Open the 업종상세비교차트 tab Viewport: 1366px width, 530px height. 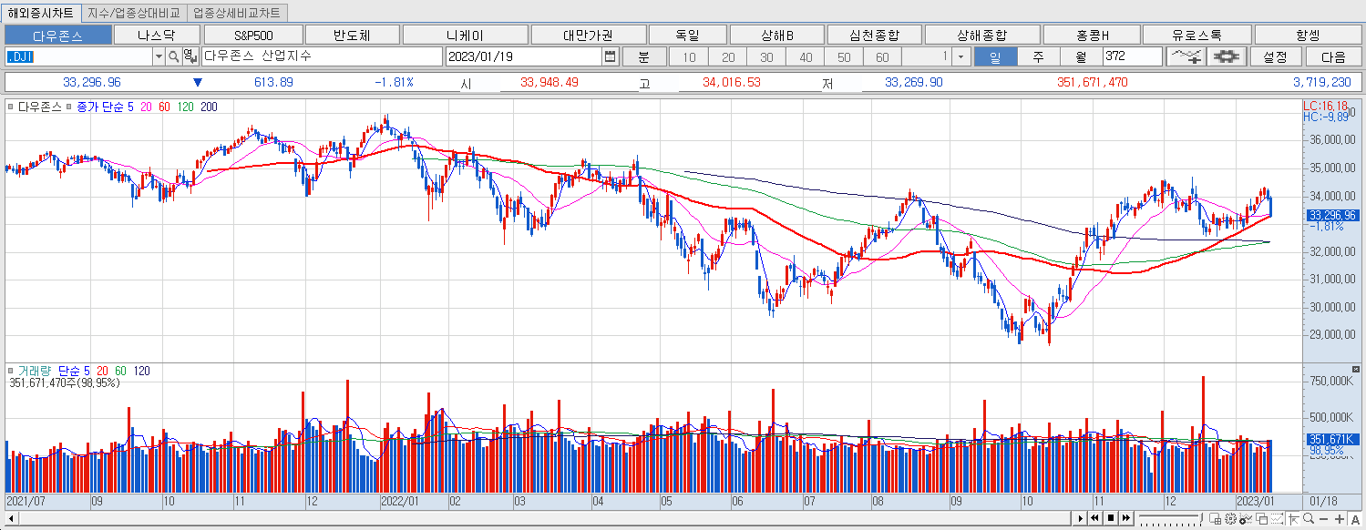[x=237, y=13]
